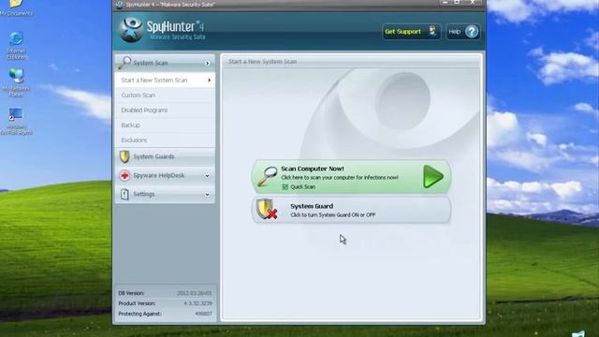This screenshot has height=337, width=599.
Task: Click the Start a New System Scan panel heading
Action: pos(263,62)
